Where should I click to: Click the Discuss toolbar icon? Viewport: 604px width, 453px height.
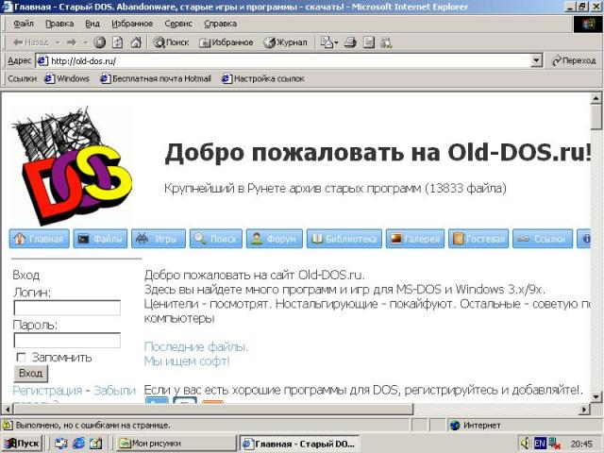point(386,42)
